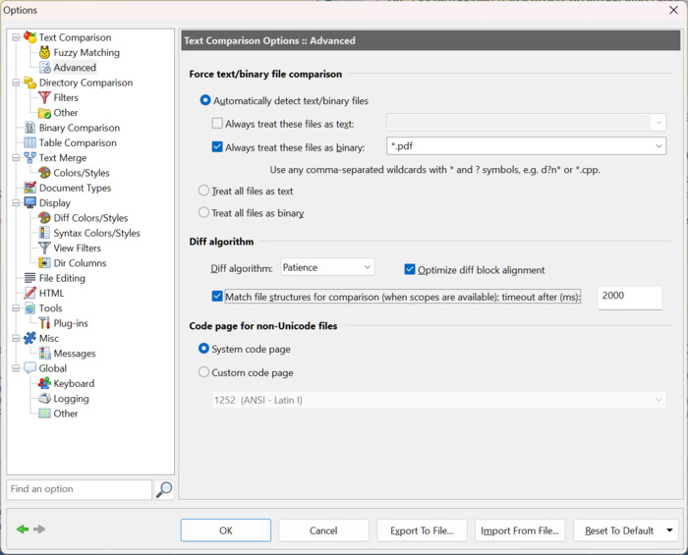The width and height of the screenshot is (688, 555).
Task: Click Export To File button
Action: coord(422,530)
